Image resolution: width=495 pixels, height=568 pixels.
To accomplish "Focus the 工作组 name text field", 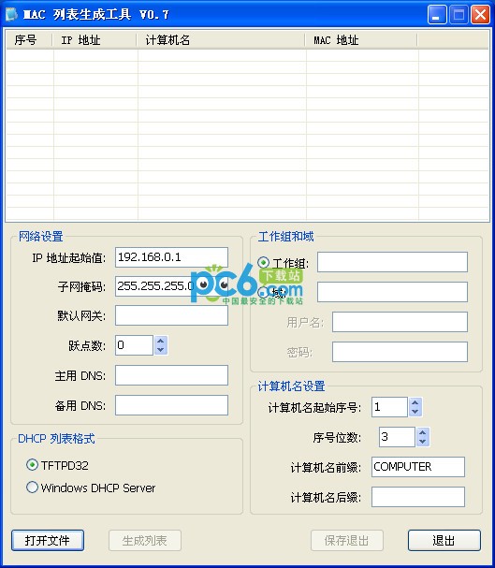I will coord(392,262).
